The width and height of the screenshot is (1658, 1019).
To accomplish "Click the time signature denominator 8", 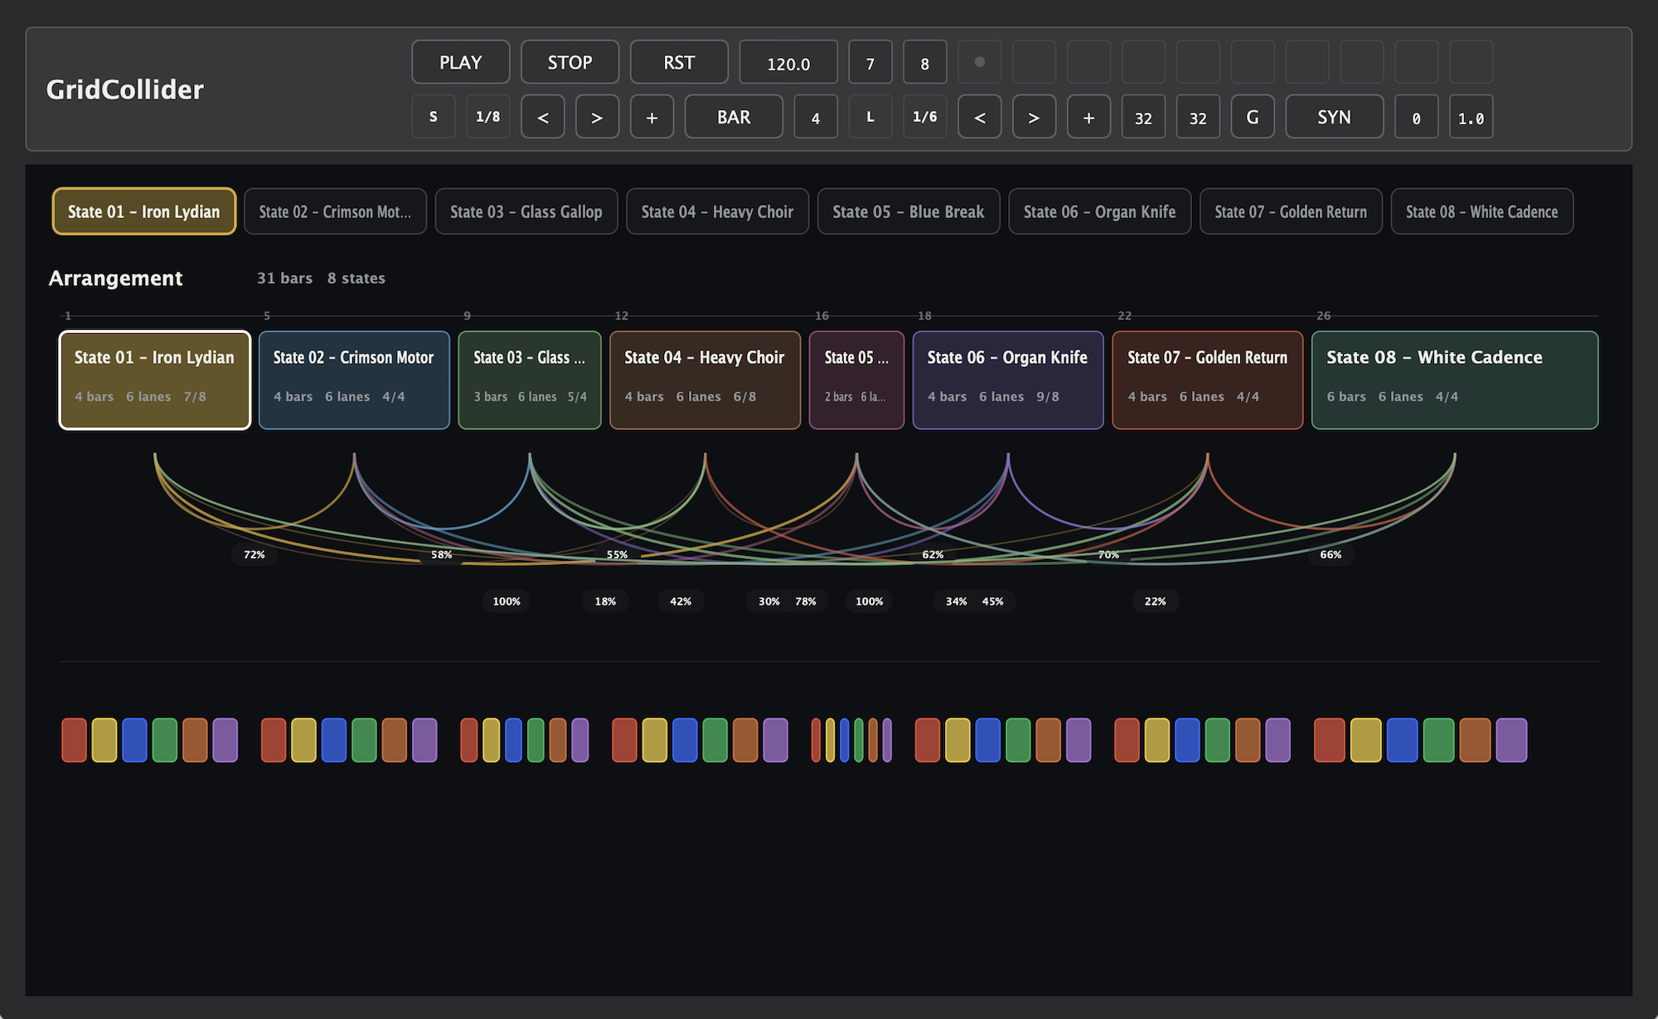I will click(925, 62).
